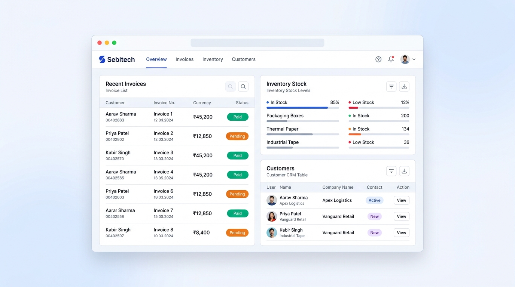Click View for Aarav Sharma
The height and width of the screenshot is (287, 515).
402,200
